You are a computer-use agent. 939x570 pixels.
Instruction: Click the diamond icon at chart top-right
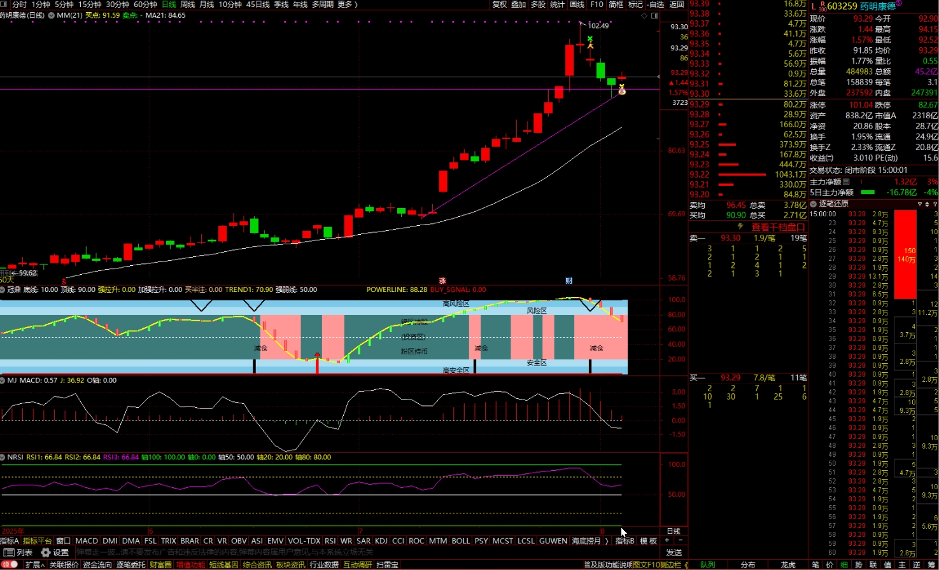pyautogui.click(x=644, y=15)
